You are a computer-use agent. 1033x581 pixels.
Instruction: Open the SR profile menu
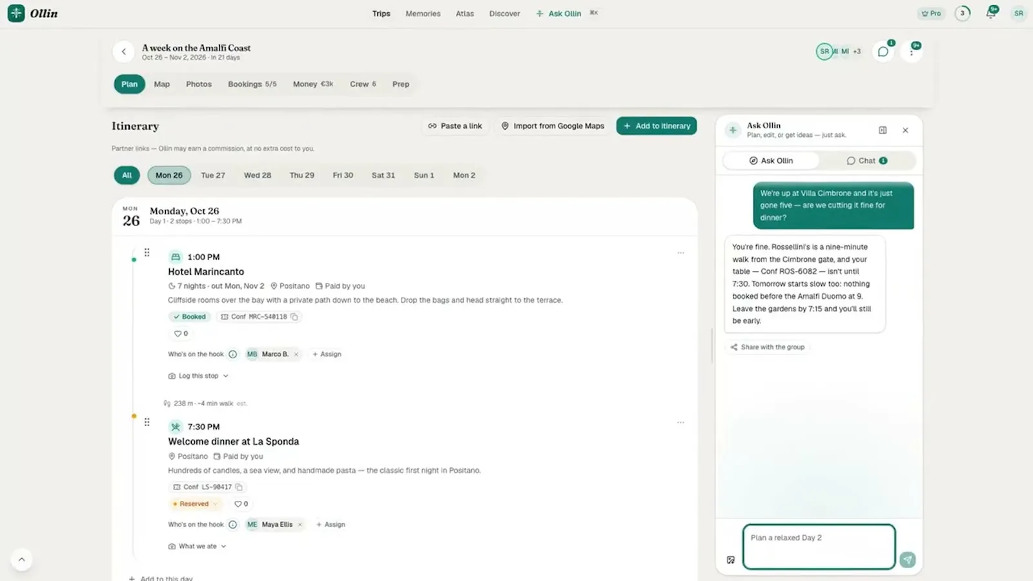click(1018, 14)
